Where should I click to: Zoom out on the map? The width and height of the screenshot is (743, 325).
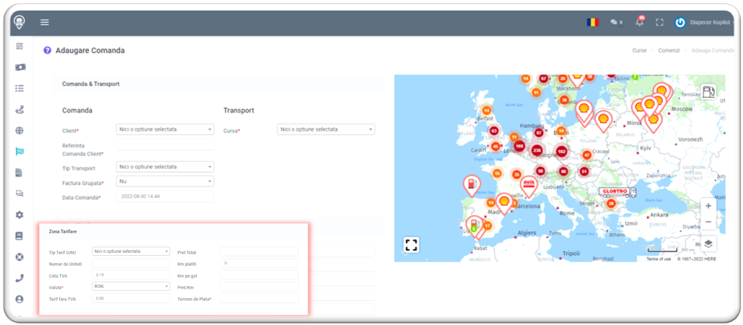coord(709,222)
